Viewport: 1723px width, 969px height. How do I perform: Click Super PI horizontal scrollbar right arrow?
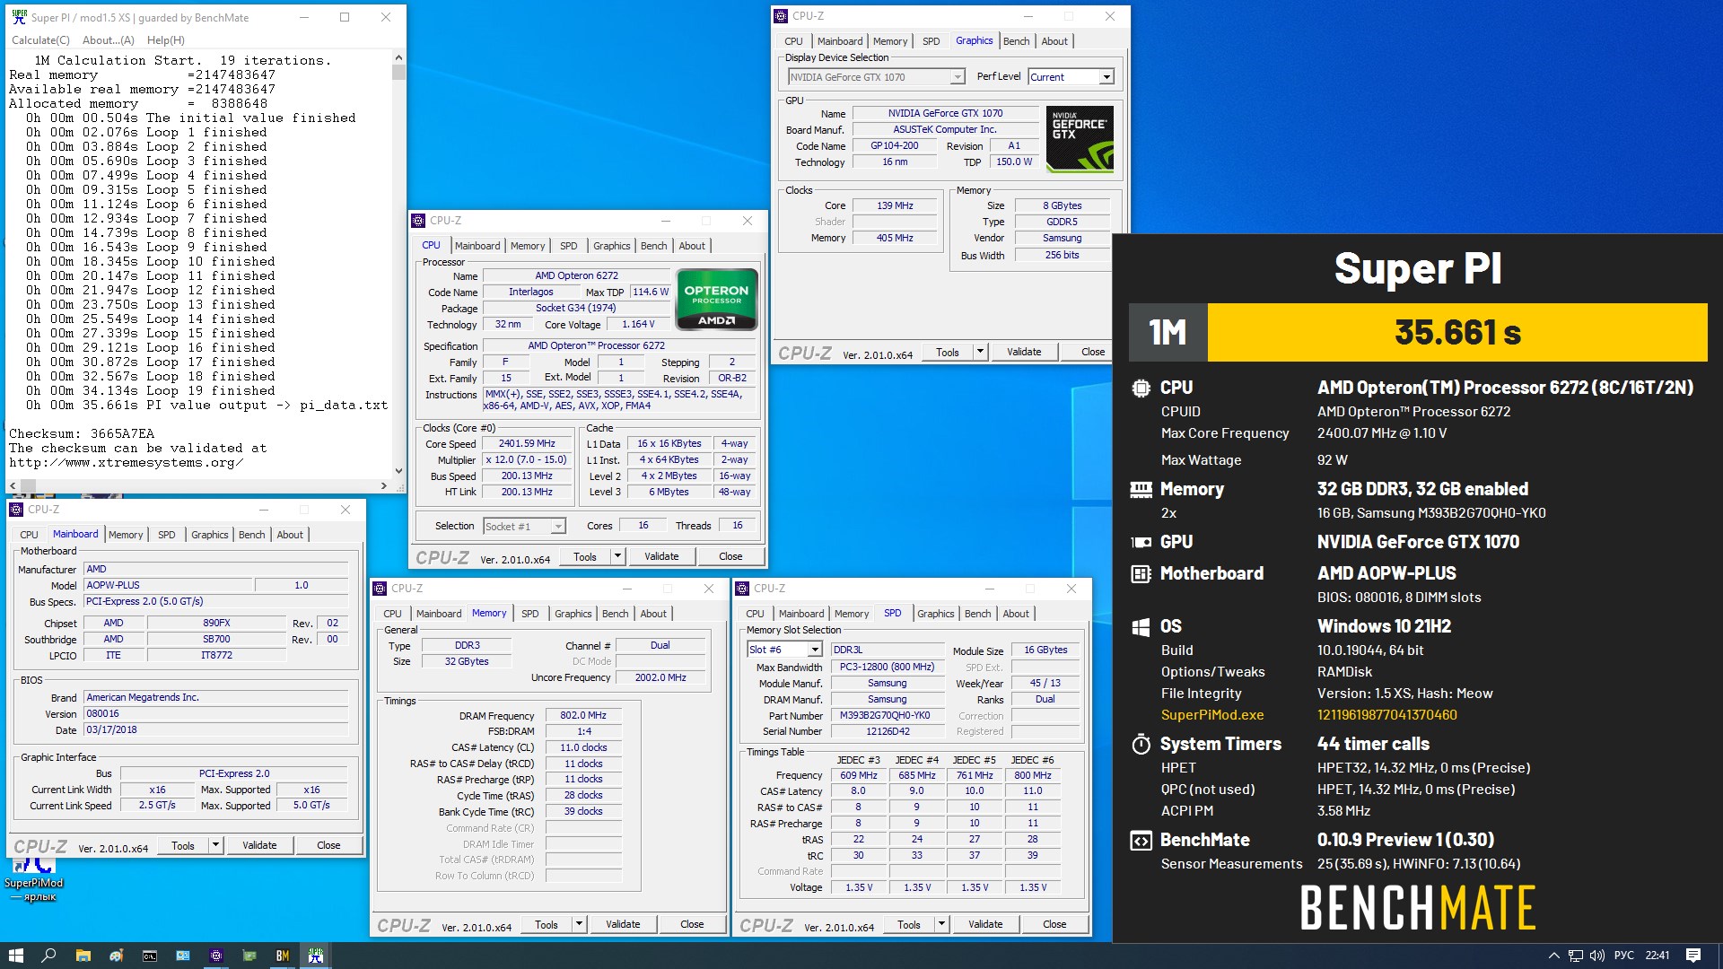pyautogui.click(x=384, y=485)
